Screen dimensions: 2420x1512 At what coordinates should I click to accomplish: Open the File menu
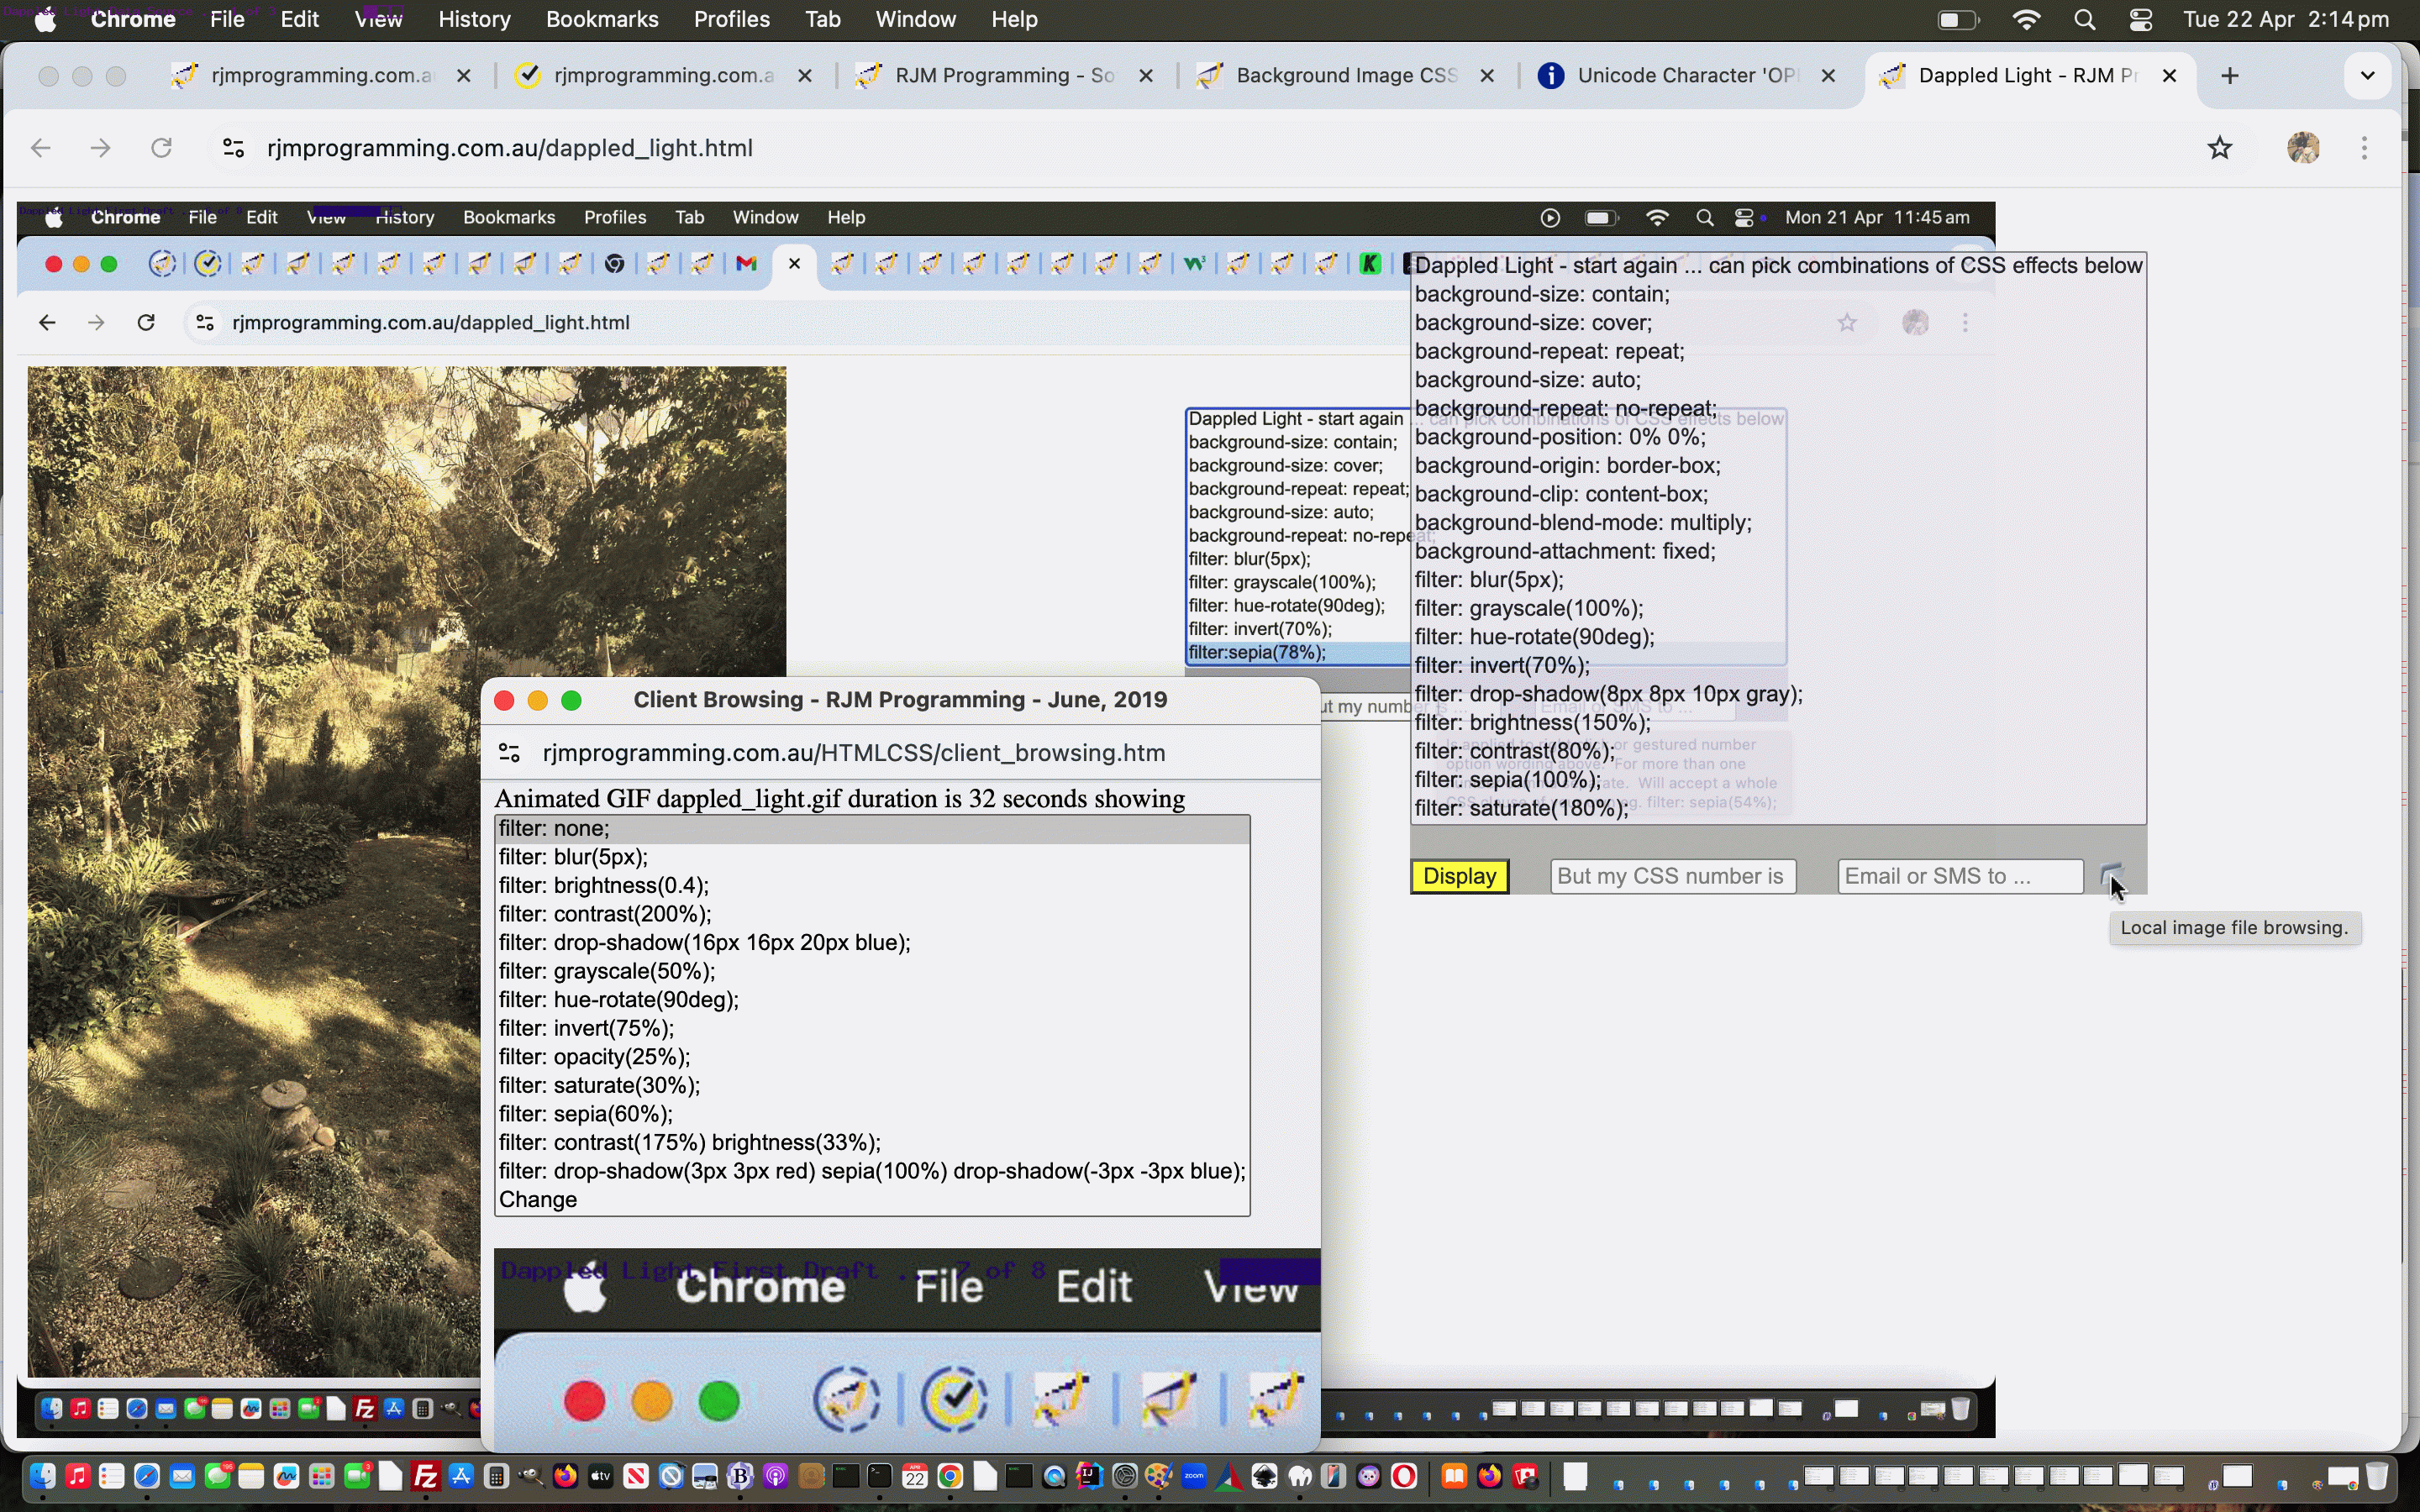point(227,20)
